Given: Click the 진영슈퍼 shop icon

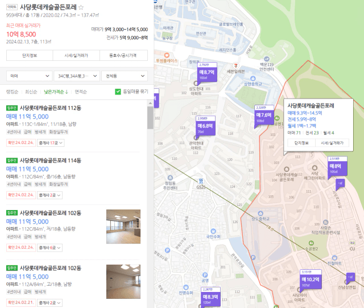Looking at the screenshot, I should coord(186,287).
